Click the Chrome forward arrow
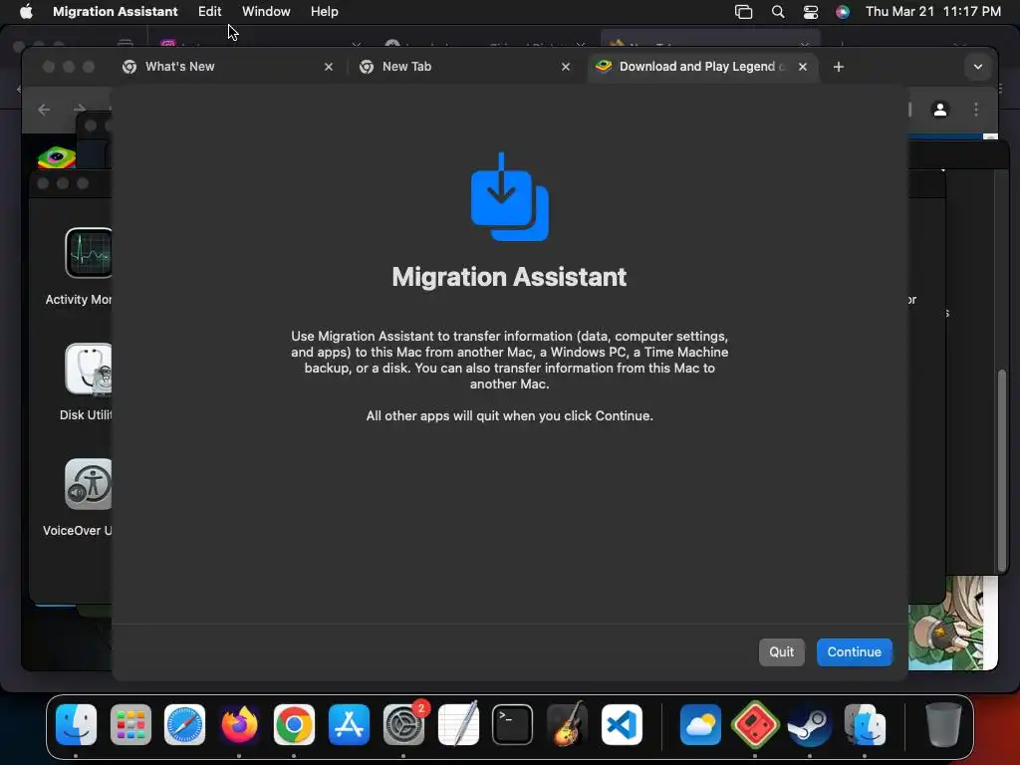This screenshot has height=765, width=1020. pos(80,110)
